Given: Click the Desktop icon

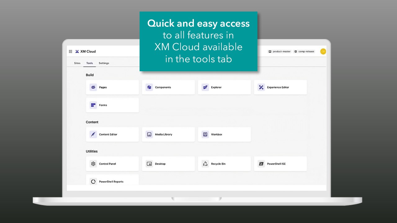Looking at the screenshot, I should (149, 164).
